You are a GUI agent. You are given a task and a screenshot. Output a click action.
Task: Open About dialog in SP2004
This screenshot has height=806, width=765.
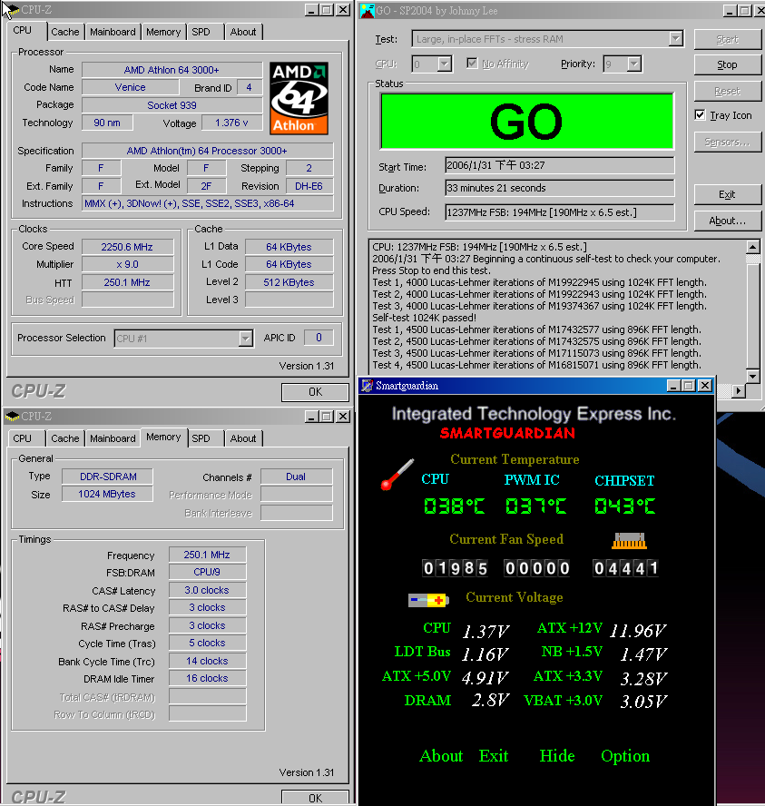(727, 221)
